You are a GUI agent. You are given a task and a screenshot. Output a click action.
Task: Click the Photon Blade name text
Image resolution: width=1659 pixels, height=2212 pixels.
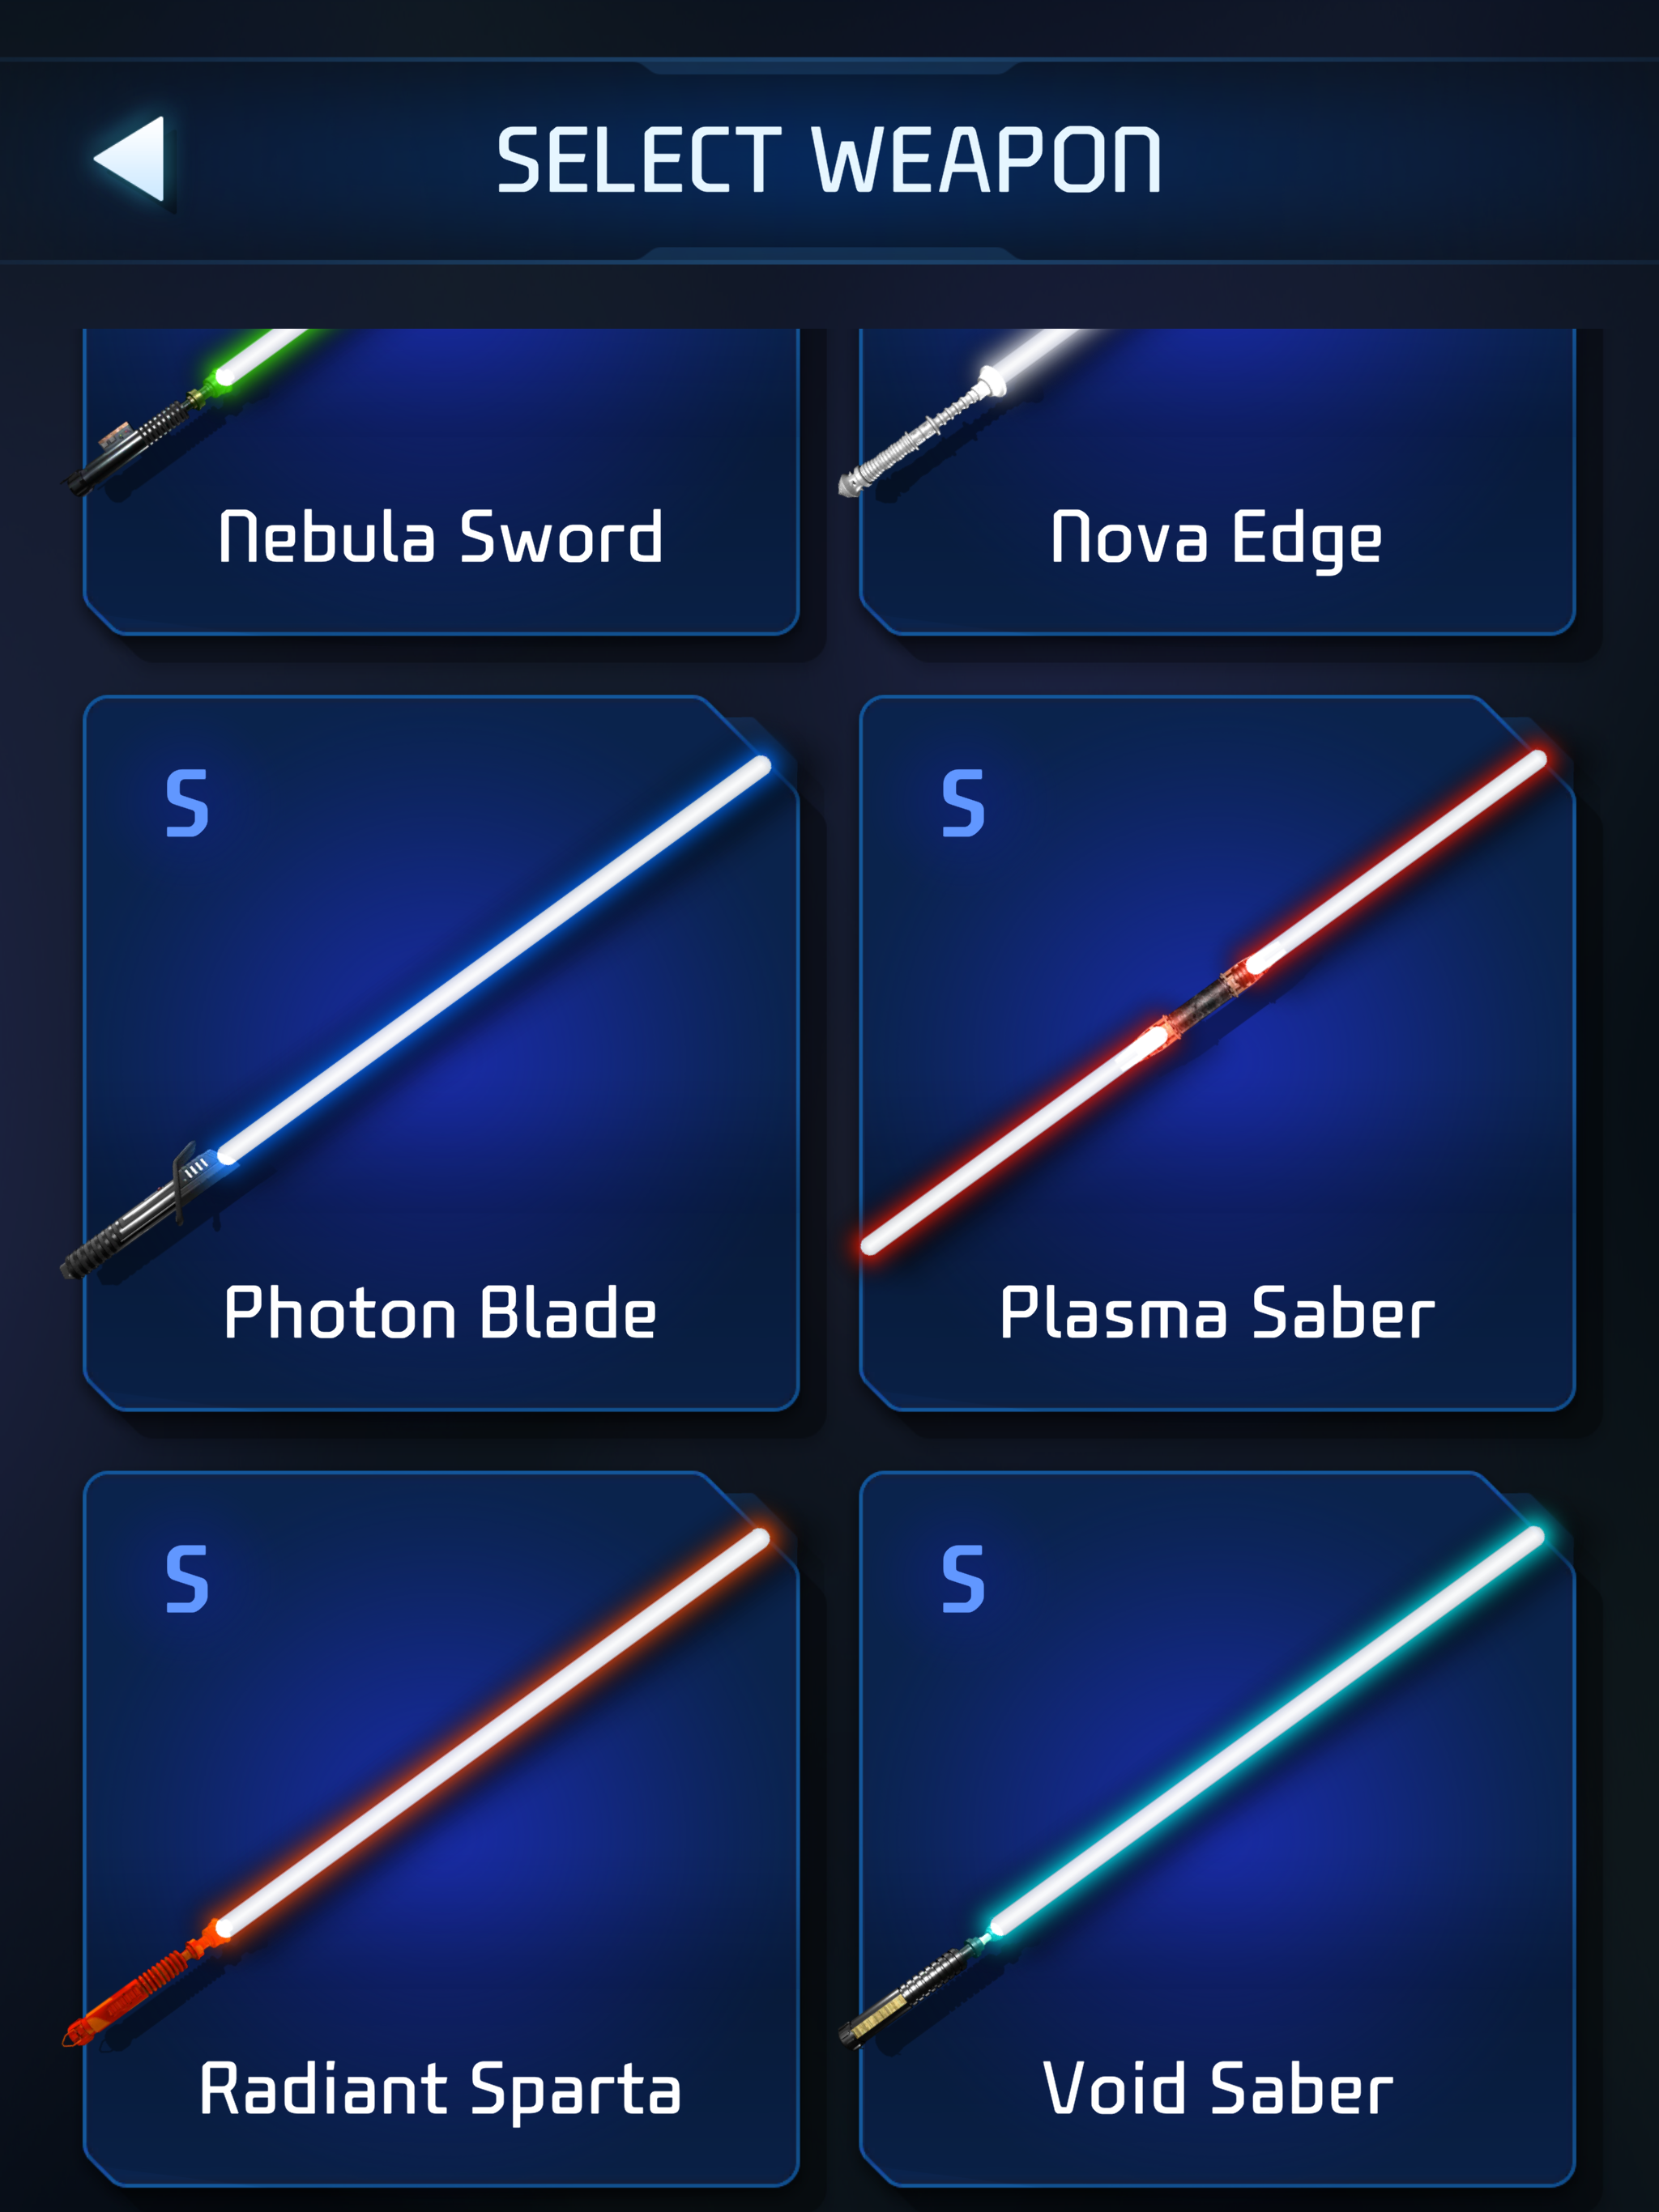(440, 1313)
